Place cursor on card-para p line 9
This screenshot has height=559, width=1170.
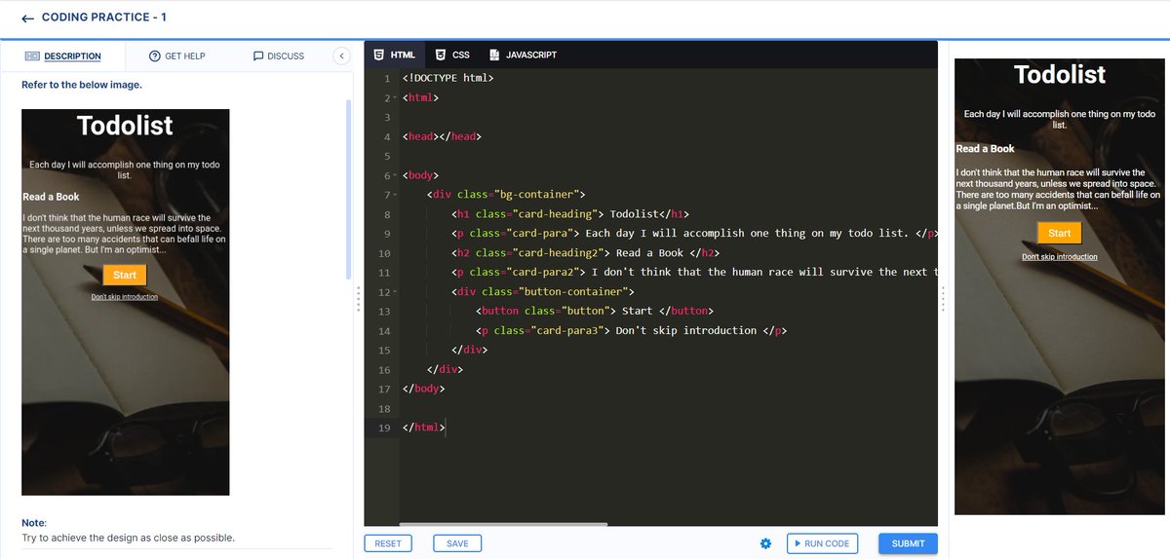click(x=694, y=234)
